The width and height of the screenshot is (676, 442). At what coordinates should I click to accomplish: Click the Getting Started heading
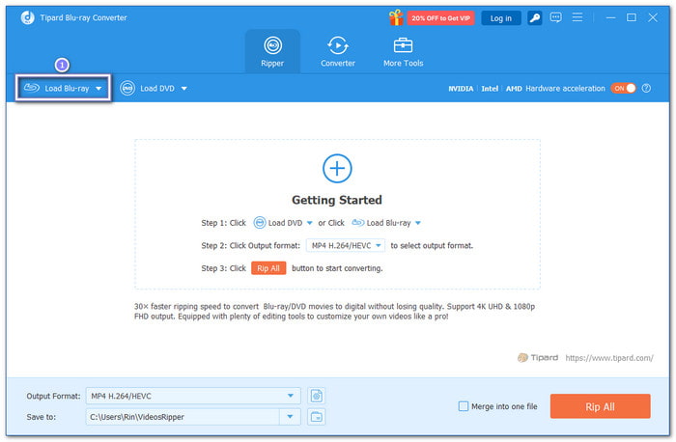[337, 200]
